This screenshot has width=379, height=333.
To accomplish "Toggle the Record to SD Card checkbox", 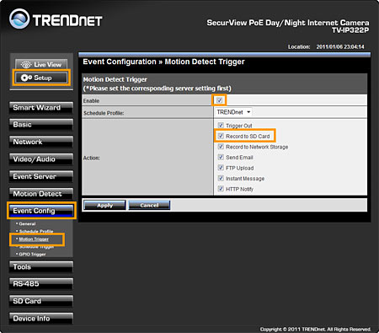I will tap(221, 136).
